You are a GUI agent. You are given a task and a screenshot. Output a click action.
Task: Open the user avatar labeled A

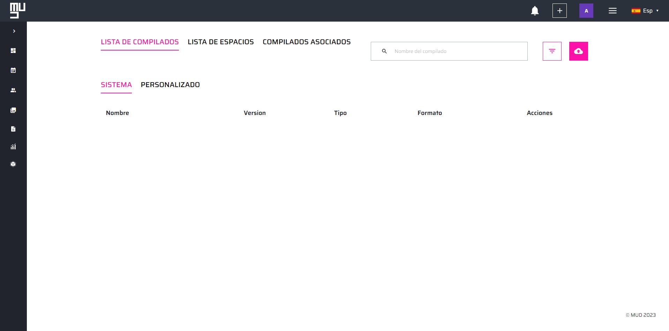pos(586,11)
